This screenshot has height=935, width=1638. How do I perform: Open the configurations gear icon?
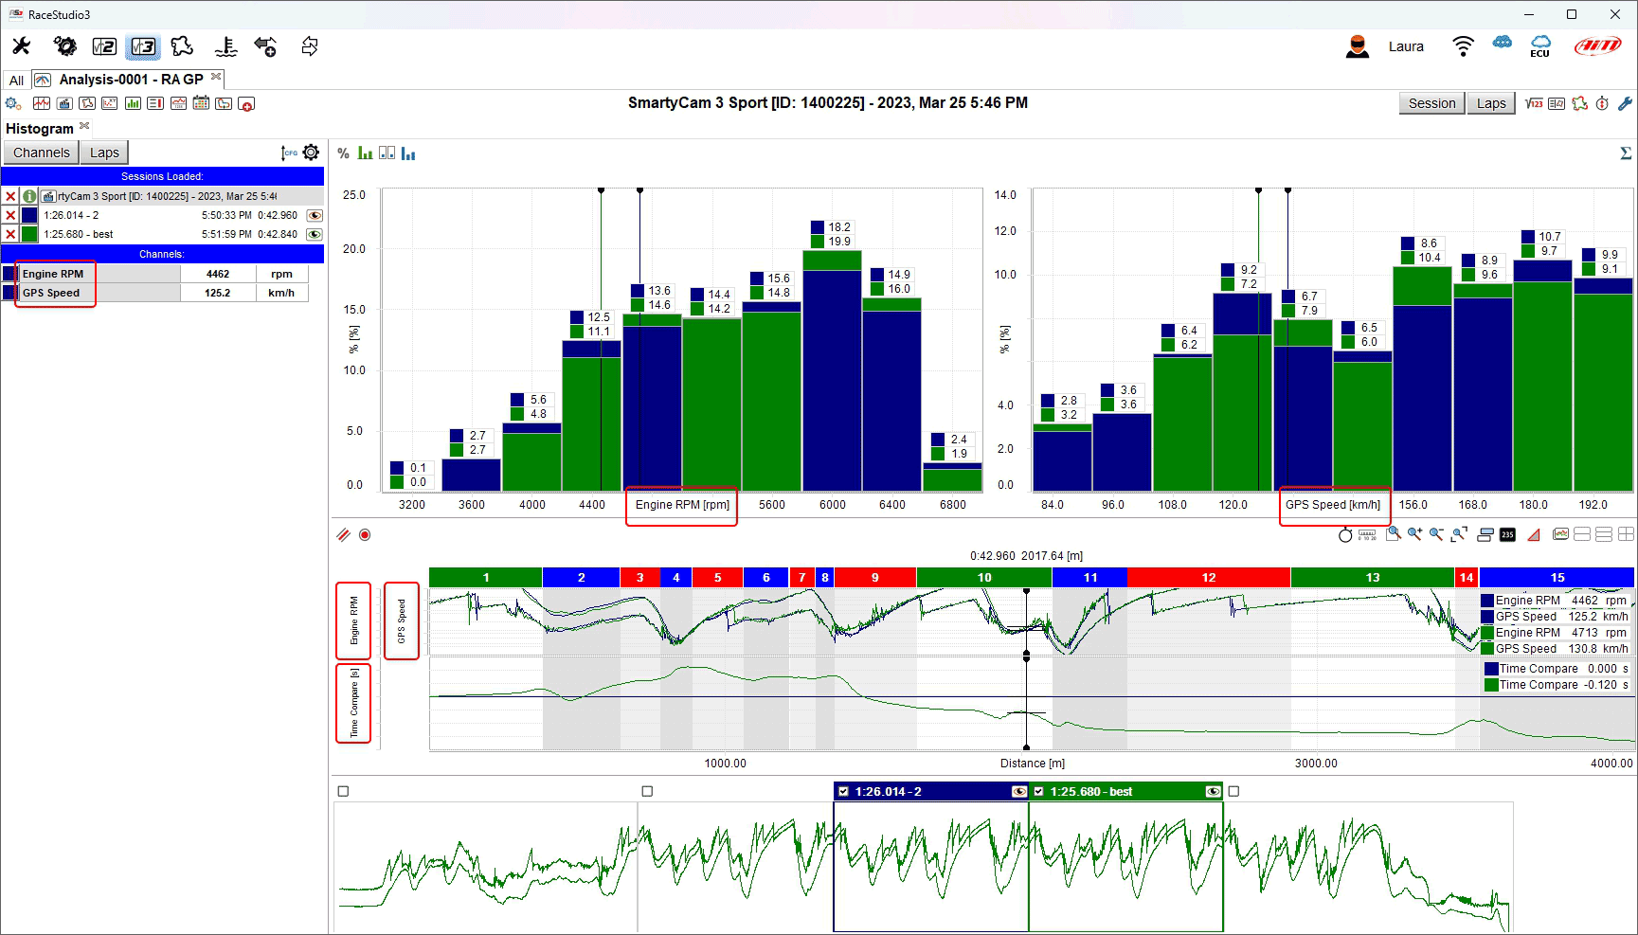point(64,45)
